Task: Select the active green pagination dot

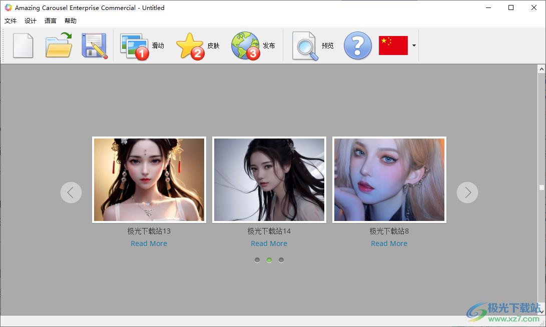Action: click(269, 259)
